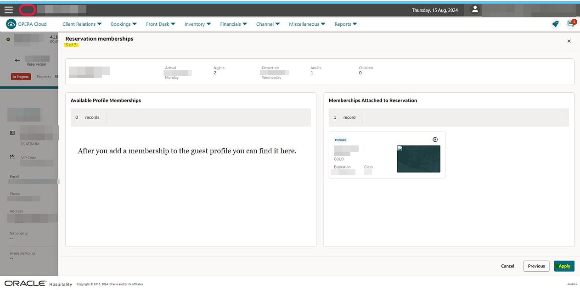This screenshot has width=580, height=290.
Task: Open the Financials menu
Action: (x=234, y=24)
